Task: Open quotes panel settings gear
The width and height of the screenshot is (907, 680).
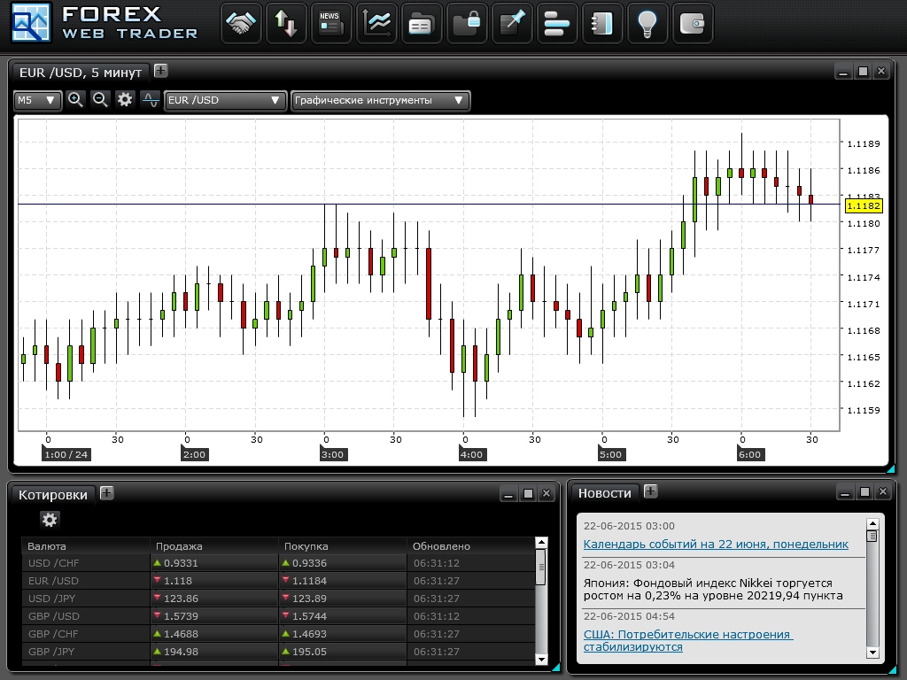Action: [50, 520]
